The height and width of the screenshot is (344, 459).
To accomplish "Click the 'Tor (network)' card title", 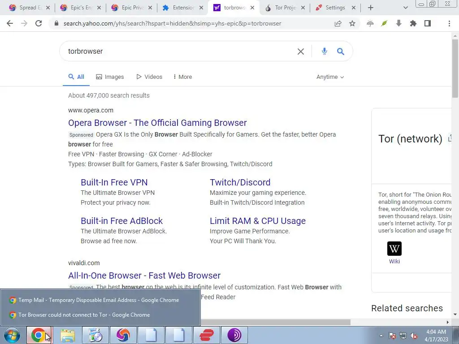I will 410,139.
